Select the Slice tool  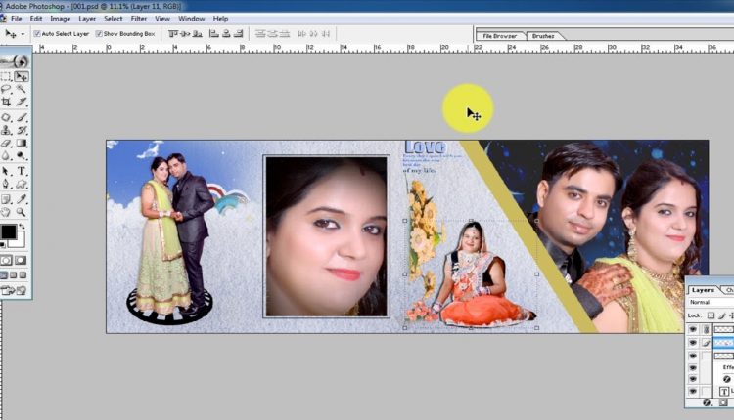22,102
